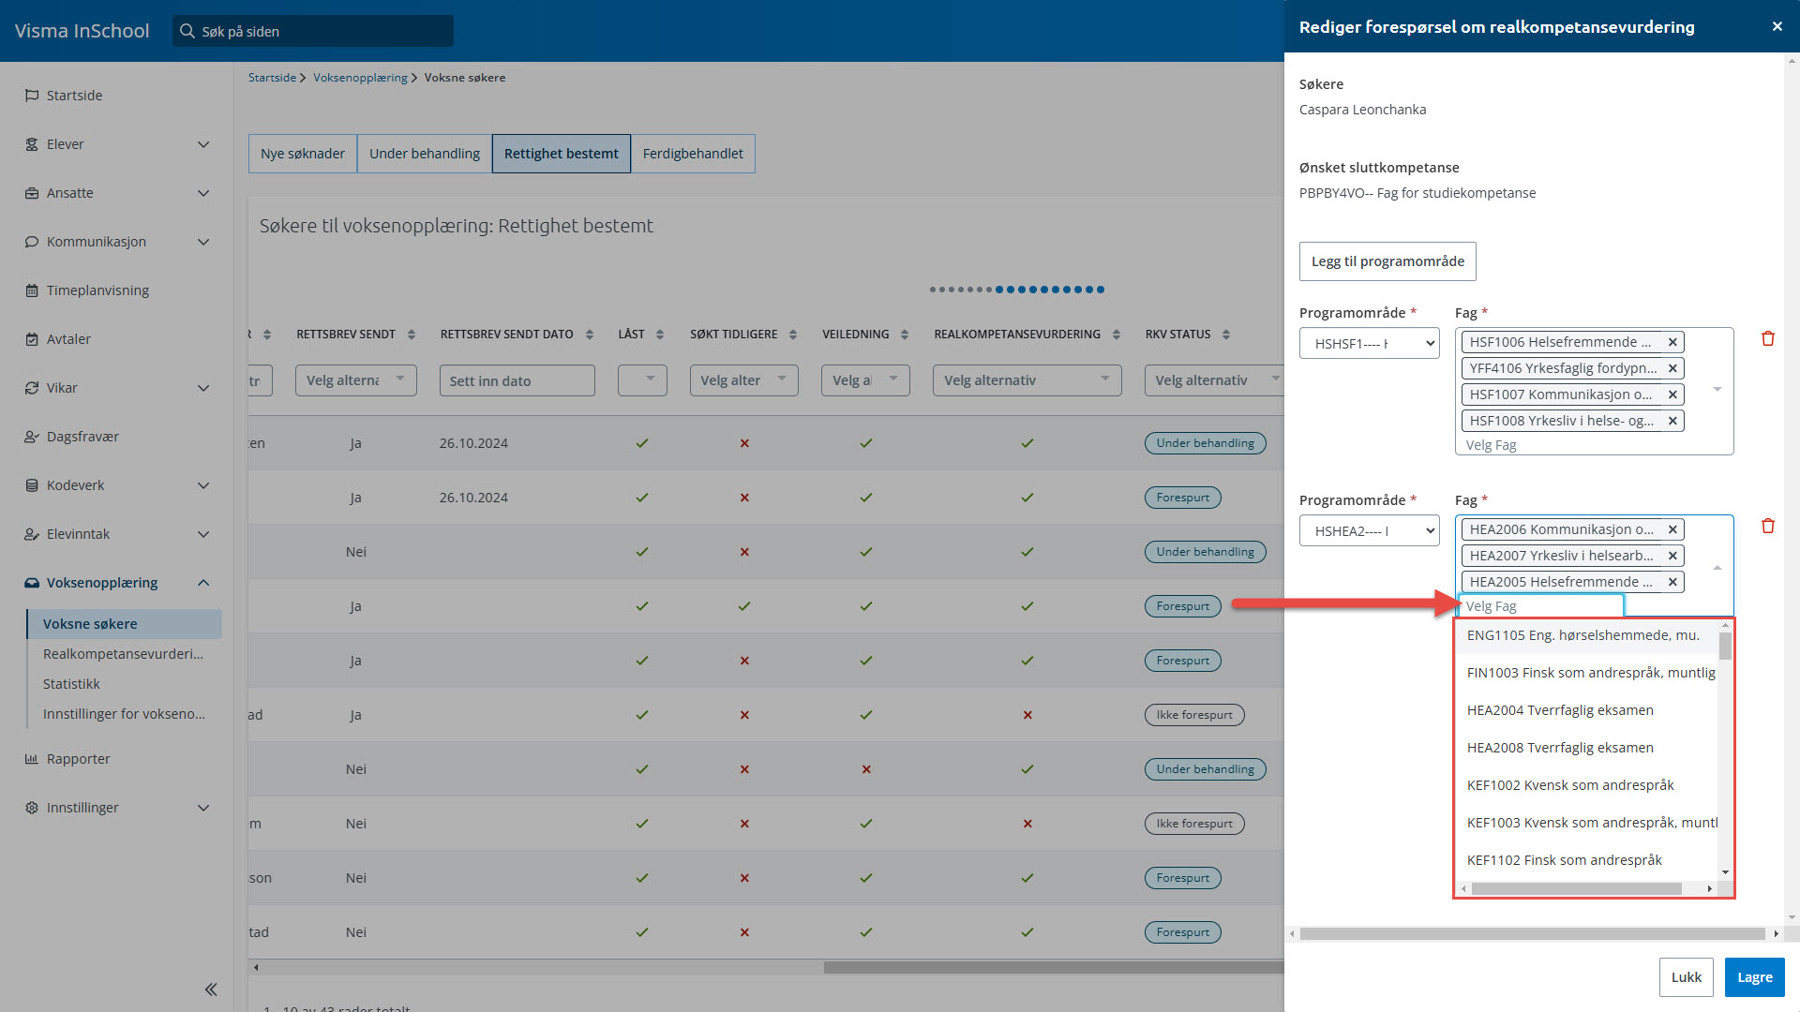Open Statistikk under Voksenopplæring
The height and width of the screenshot is (1012, 1800).
71,684
